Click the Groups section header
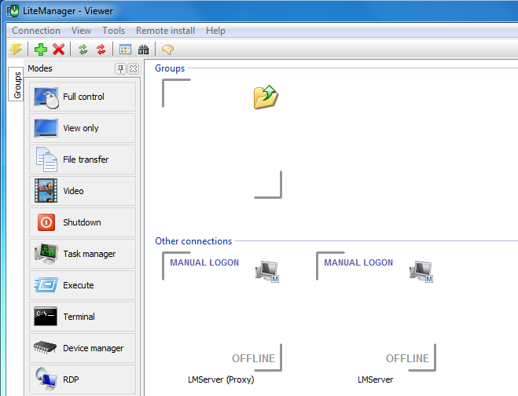This screenshot has width=518, height=396. tap(170, 68)
